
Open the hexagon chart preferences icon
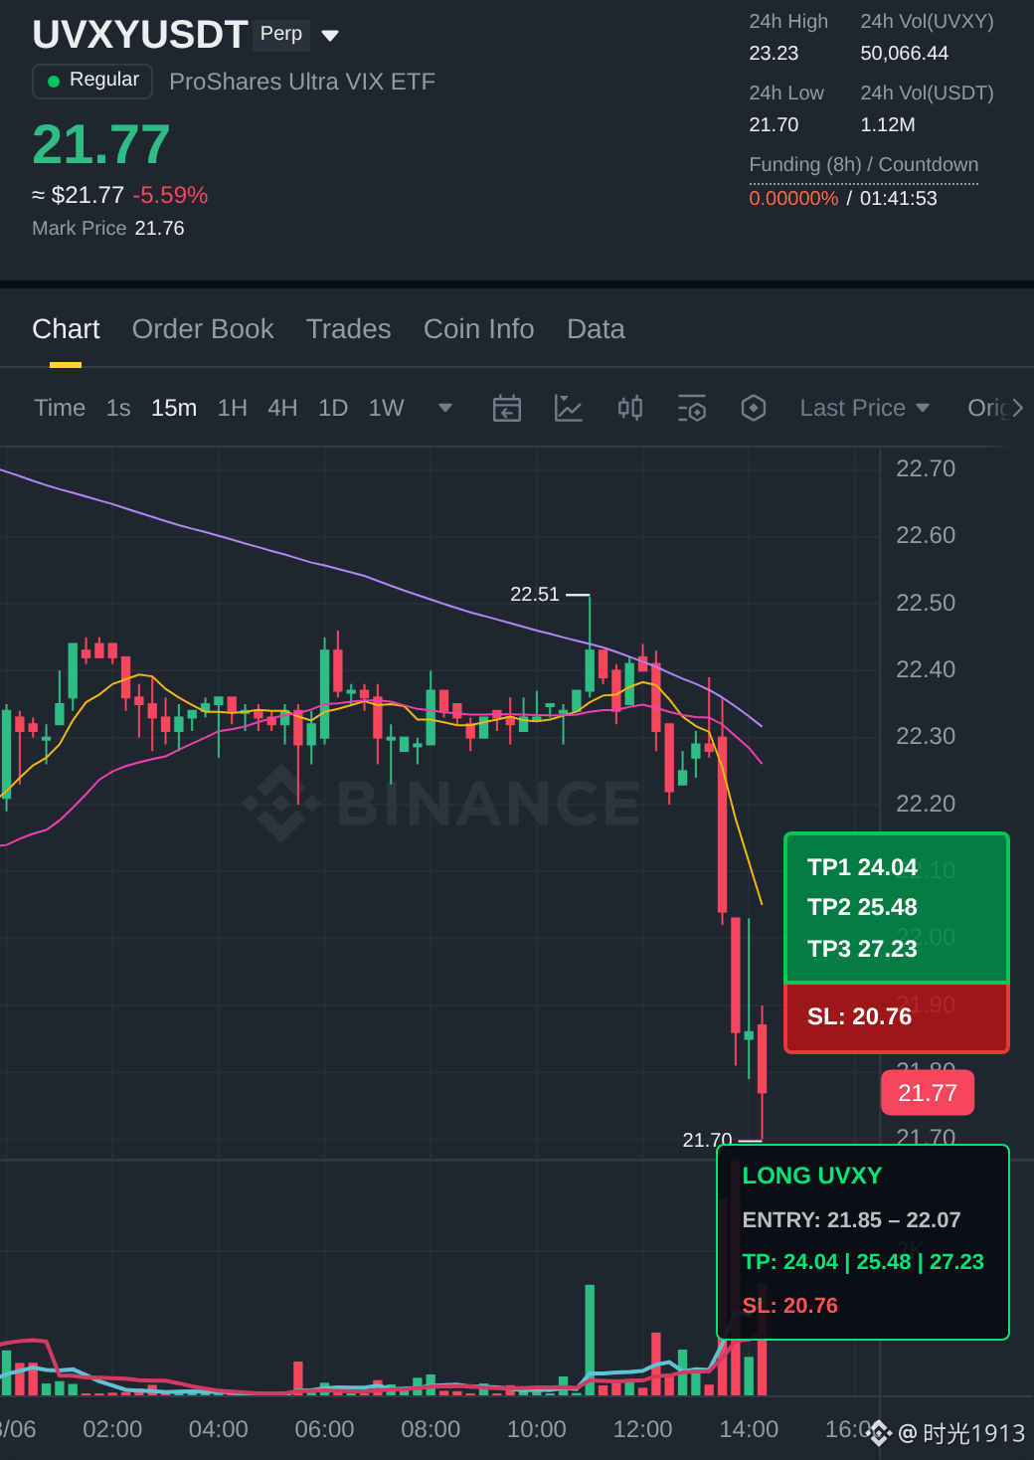click(x=754, y=408)
